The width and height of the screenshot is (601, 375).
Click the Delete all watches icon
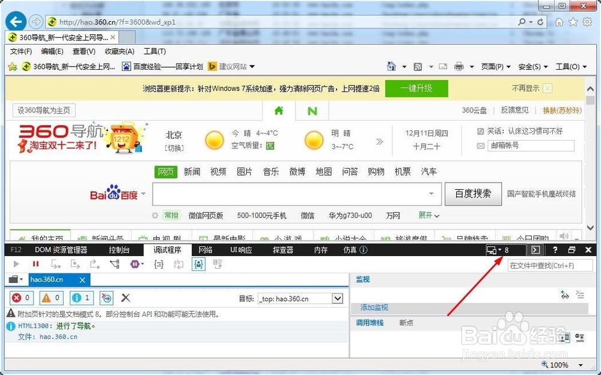click(580, 294)
